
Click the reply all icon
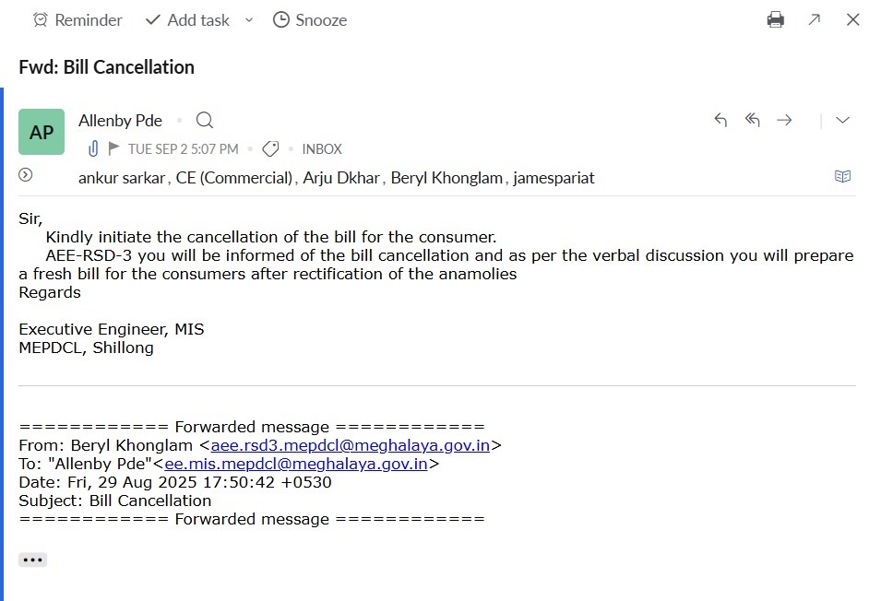click(x=753, y=120)
